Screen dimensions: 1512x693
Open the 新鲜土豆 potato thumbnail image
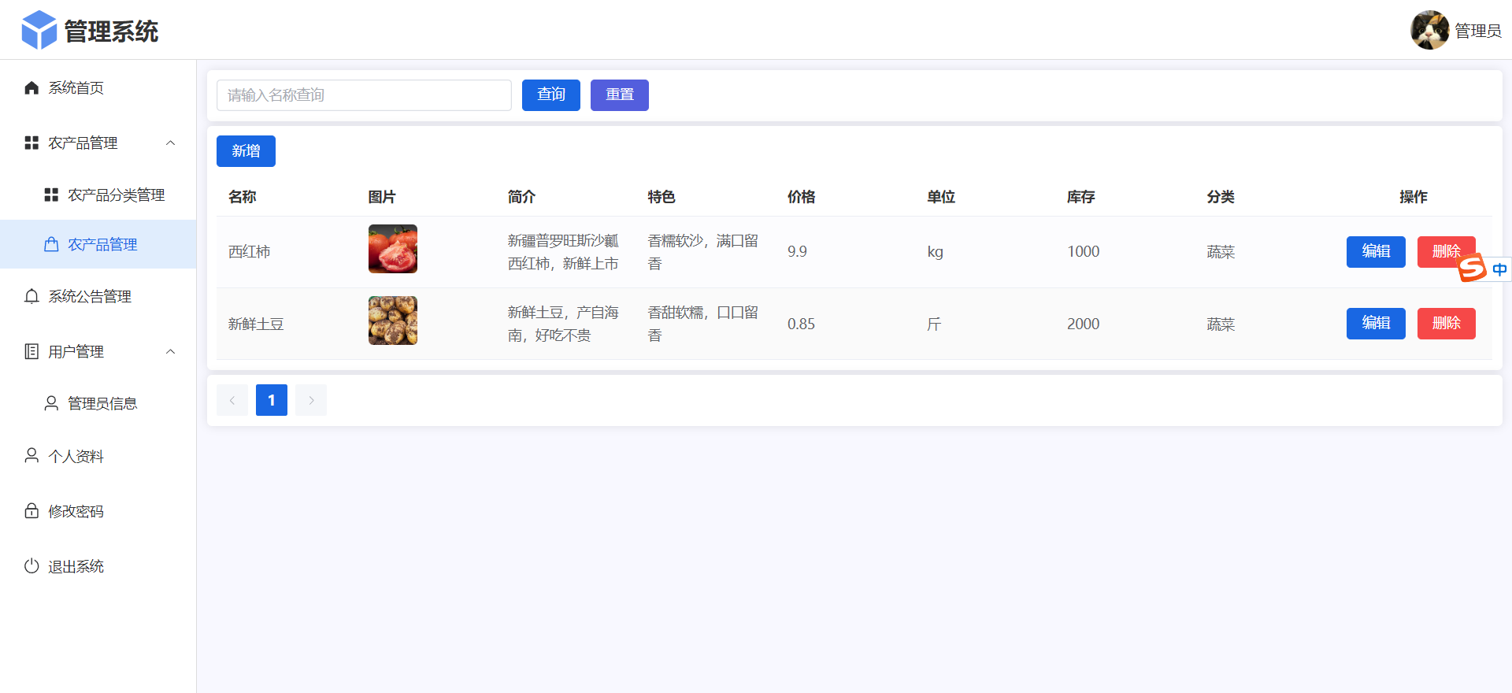tap(393, 321)
